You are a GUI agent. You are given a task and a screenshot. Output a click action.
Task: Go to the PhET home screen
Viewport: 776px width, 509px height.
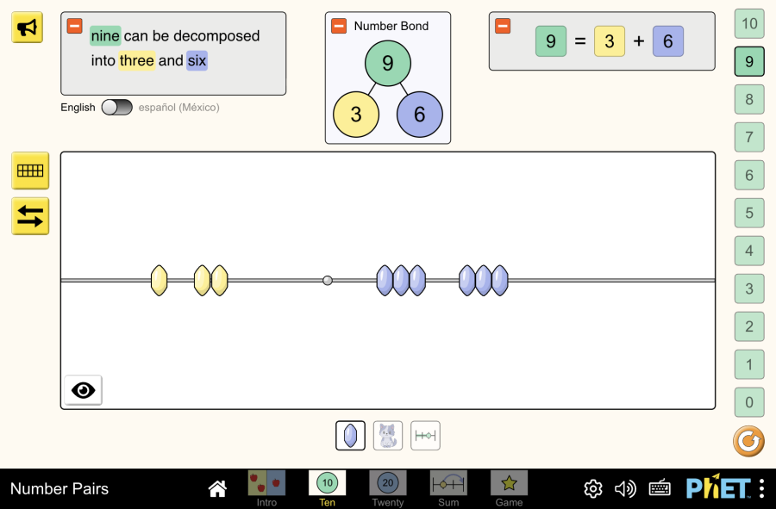point(217,489)
